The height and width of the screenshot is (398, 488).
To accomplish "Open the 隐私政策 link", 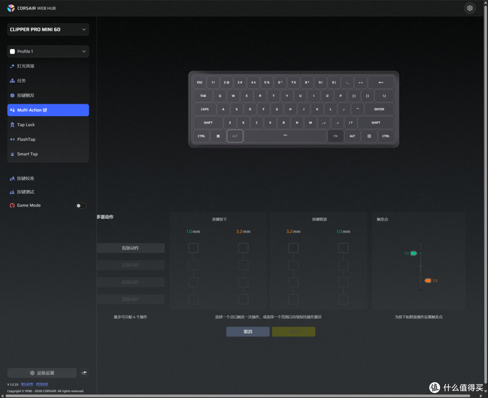I will pyautogui.click(x=27, y=384).
